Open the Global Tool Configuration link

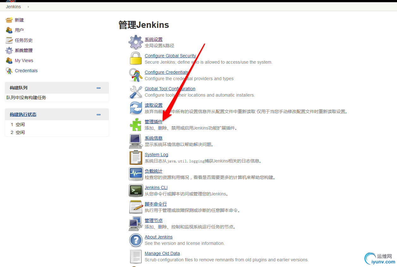170,89
